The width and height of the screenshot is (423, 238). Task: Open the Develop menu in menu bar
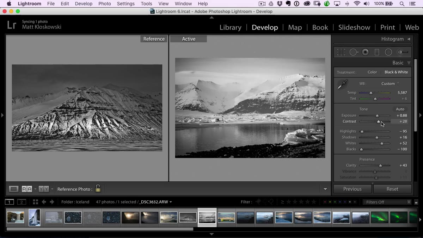84,4
